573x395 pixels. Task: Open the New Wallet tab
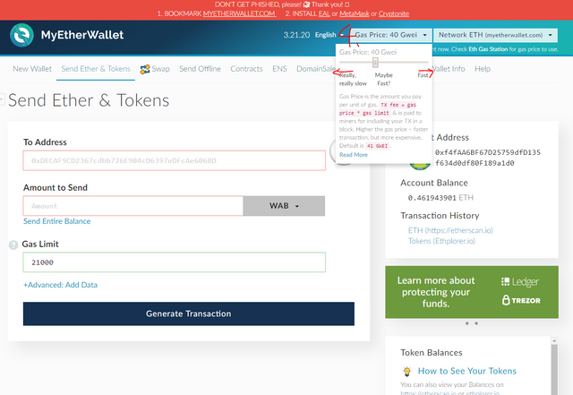[x=32, y=69]
